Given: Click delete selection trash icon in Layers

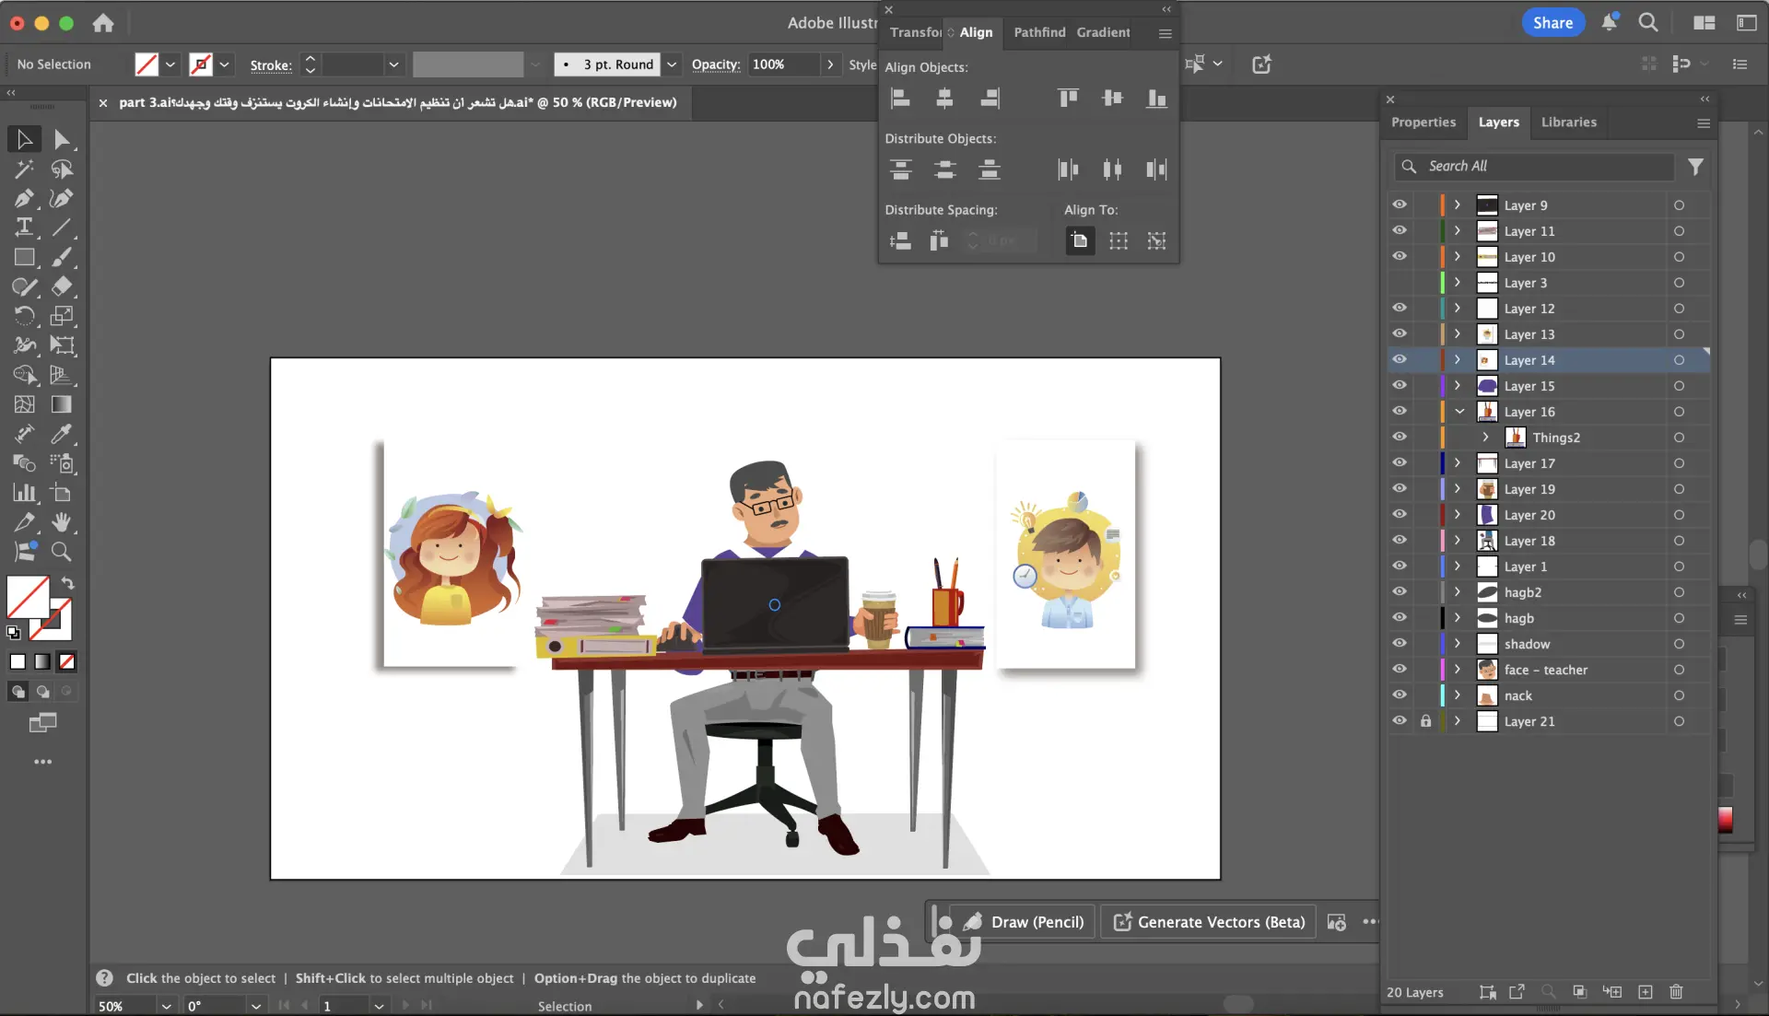Looking at the screenshot, I should [x=1676, y=992].
